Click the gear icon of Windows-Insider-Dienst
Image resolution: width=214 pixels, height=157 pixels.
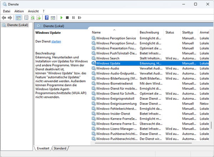[93, 114]
